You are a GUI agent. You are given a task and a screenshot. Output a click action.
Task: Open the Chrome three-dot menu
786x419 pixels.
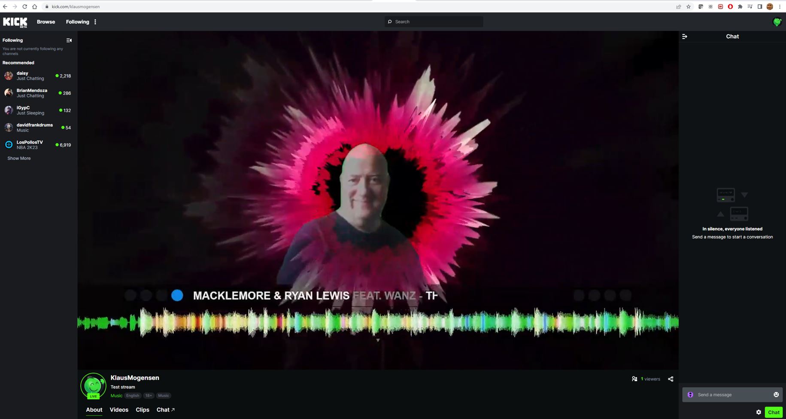point(780,6)
